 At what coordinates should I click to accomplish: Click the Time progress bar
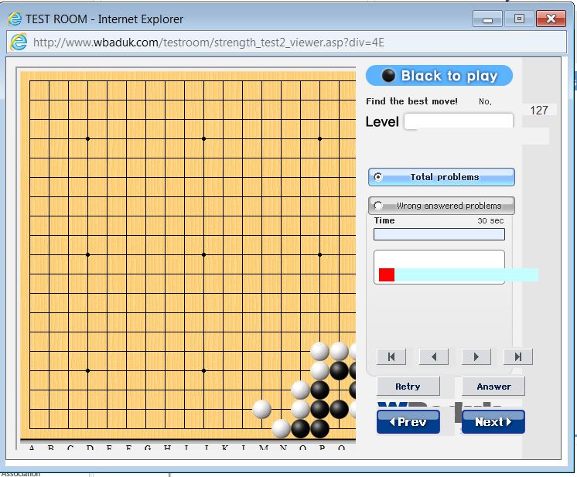pos(439,234)
